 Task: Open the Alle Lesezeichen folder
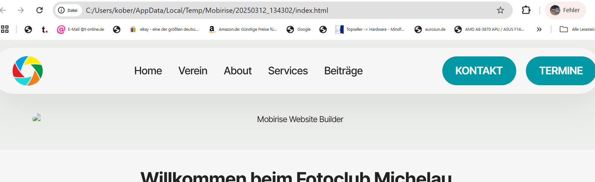click(577, 29)
